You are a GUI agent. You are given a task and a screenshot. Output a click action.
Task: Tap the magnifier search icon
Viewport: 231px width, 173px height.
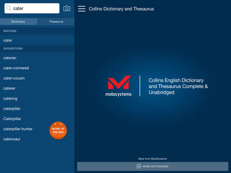coord(9,8)
